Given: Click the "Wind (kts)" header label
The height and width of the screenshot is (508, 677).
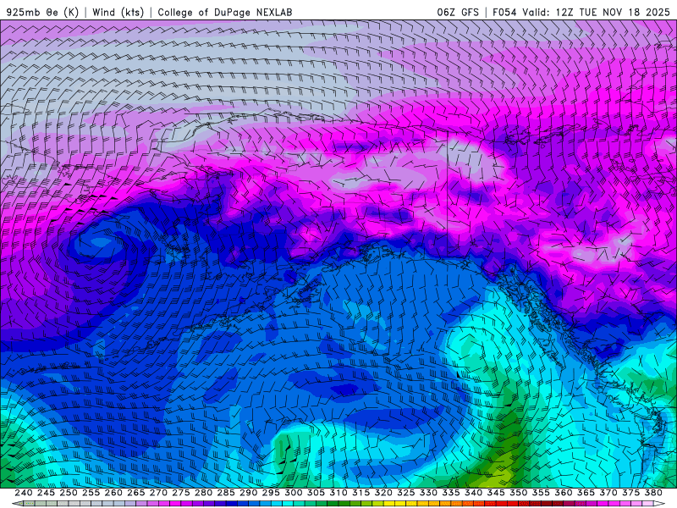Looking at the screenshot, I should pos(118,12).
